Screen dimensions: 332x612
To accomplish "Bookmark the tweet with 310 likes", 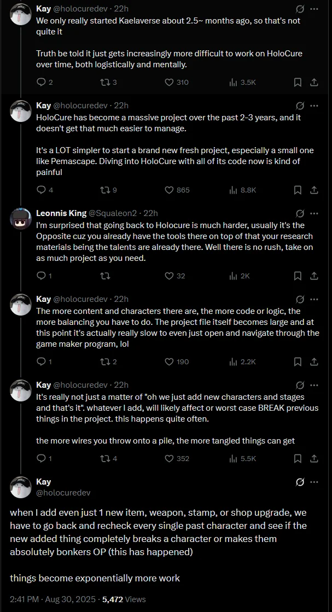I will [x=298, y=82].
